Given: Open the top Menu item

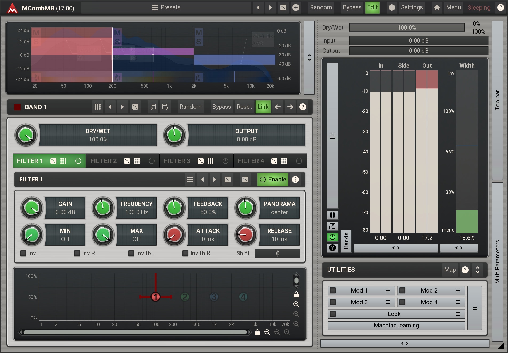Looking at the screenshot, I should click(453, 7).
